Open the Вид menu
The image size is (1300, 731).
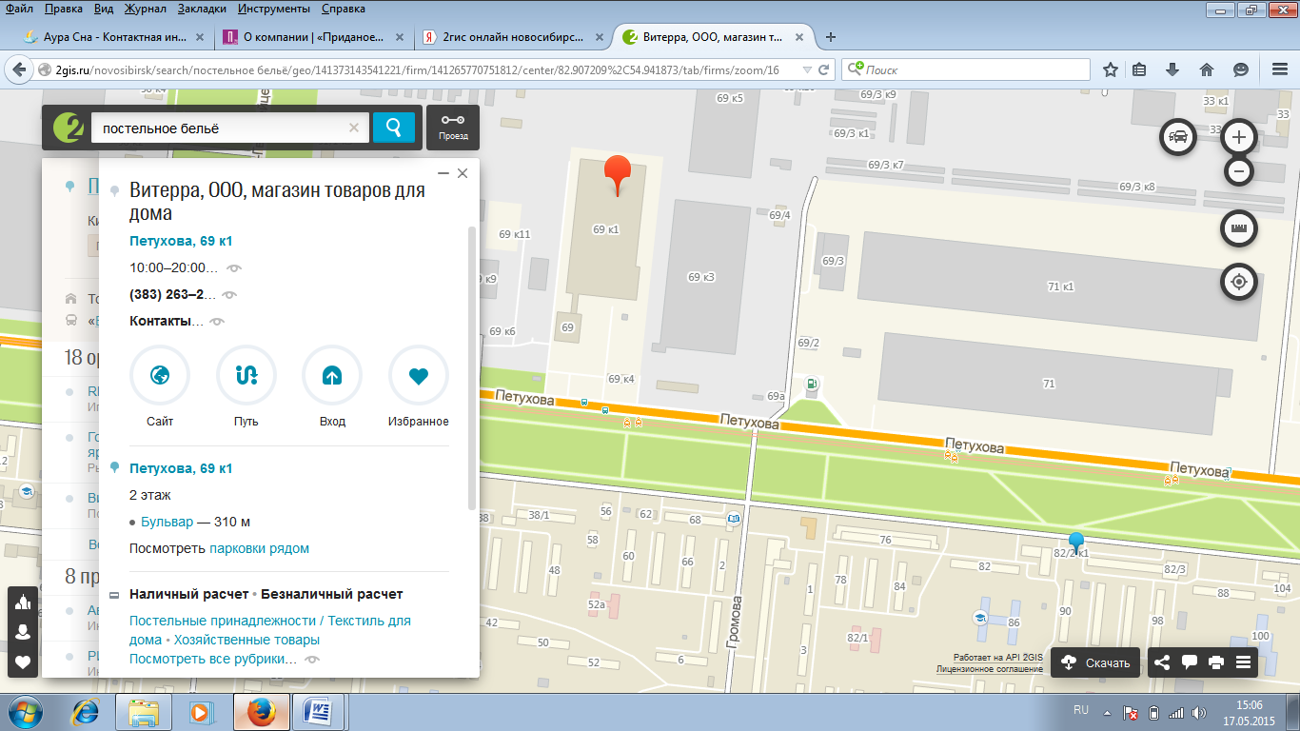[x=105, y=9]
